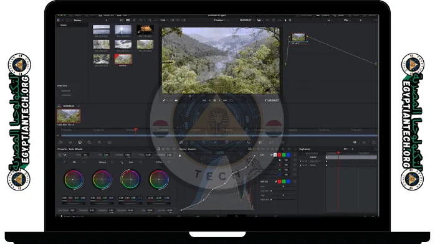The width and height of the screenshot is (435, 244).
Task: Click the Soft Clip High slider
Action: pyautogui.click(x=283, y=195)
